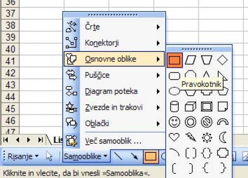Go to last sheet tab navigation arrow
This screenshot has height=178, width=248.
[x=40, y=140]
